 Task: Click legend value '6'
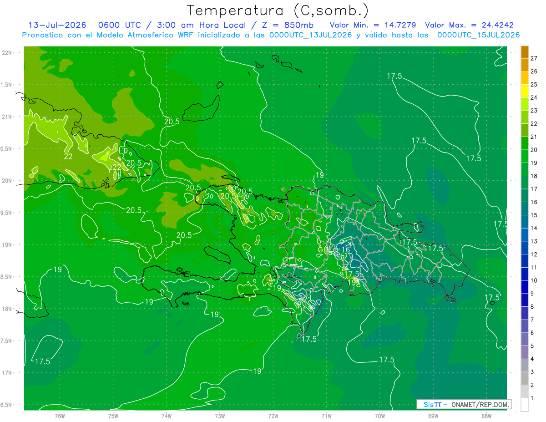coord(533,333)
